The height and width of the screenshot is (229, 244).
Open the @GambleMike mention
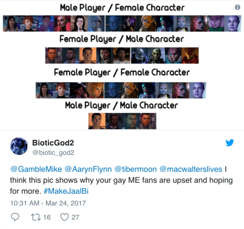(36, 169)
